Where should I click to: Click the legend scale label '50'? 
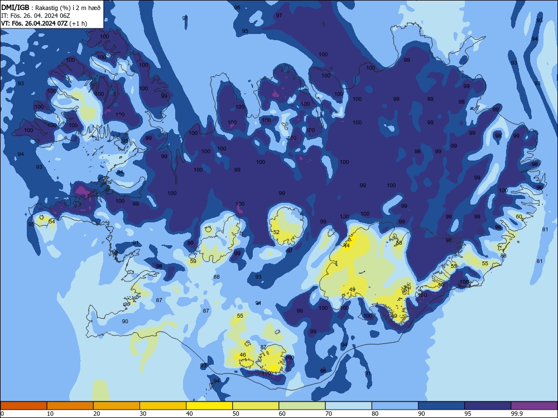[236, 414]
